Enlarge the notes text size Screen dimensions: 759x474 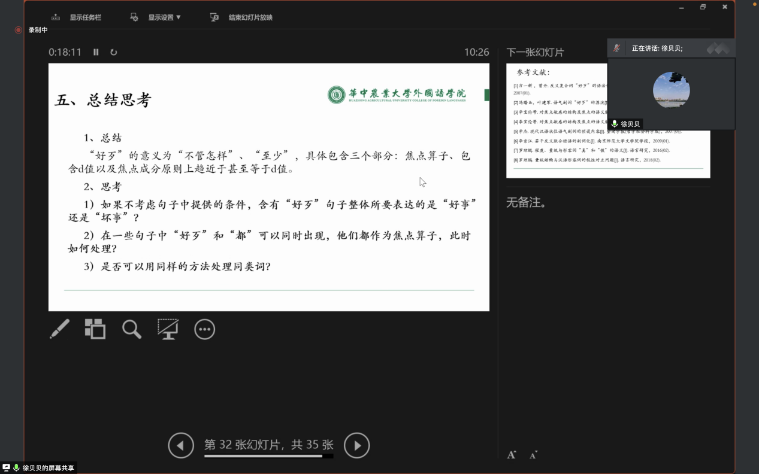[512, 455]
